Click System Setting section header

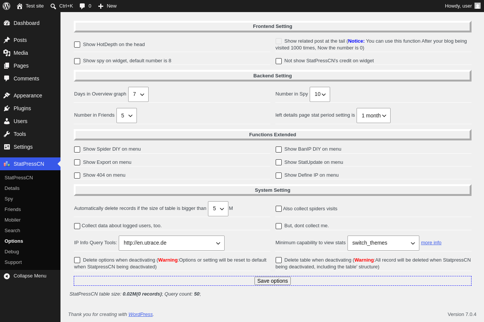point(273,190)
